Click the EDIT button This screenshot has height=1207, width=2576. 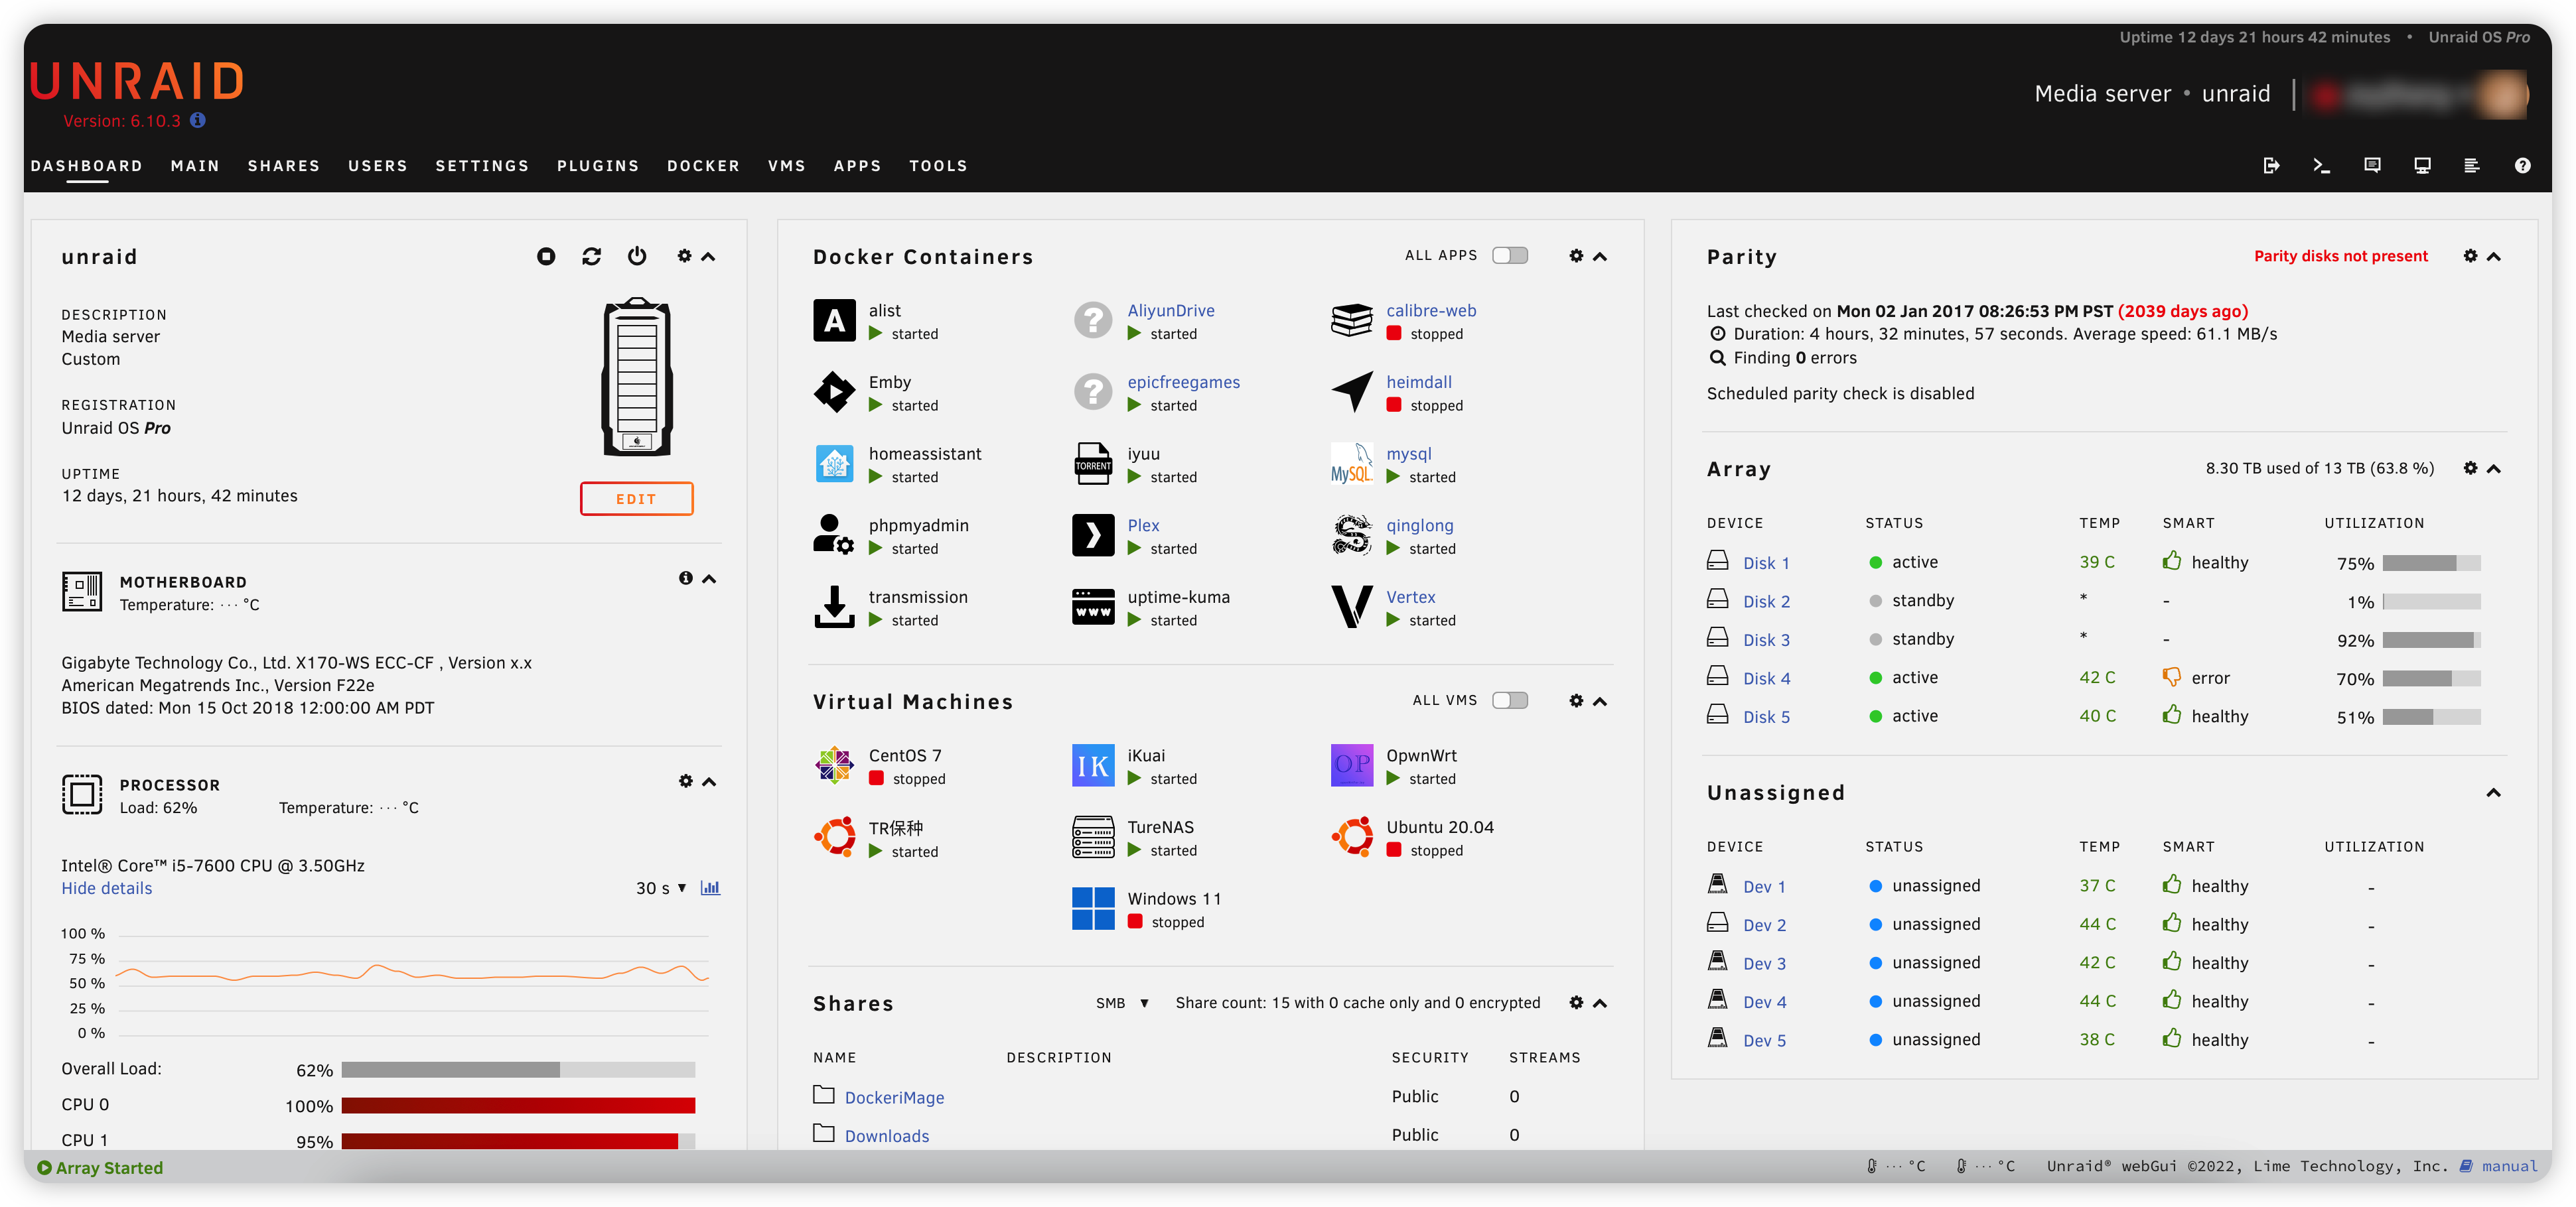coord(636,499)
